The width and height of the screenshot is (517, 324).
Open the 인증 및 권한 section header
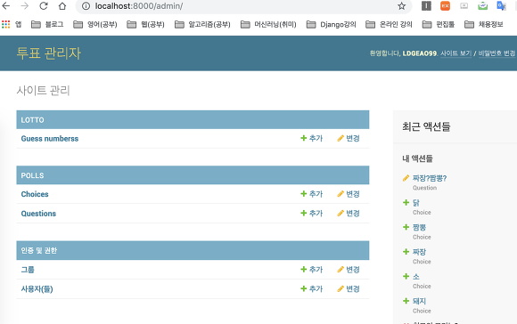click(39, 251)
